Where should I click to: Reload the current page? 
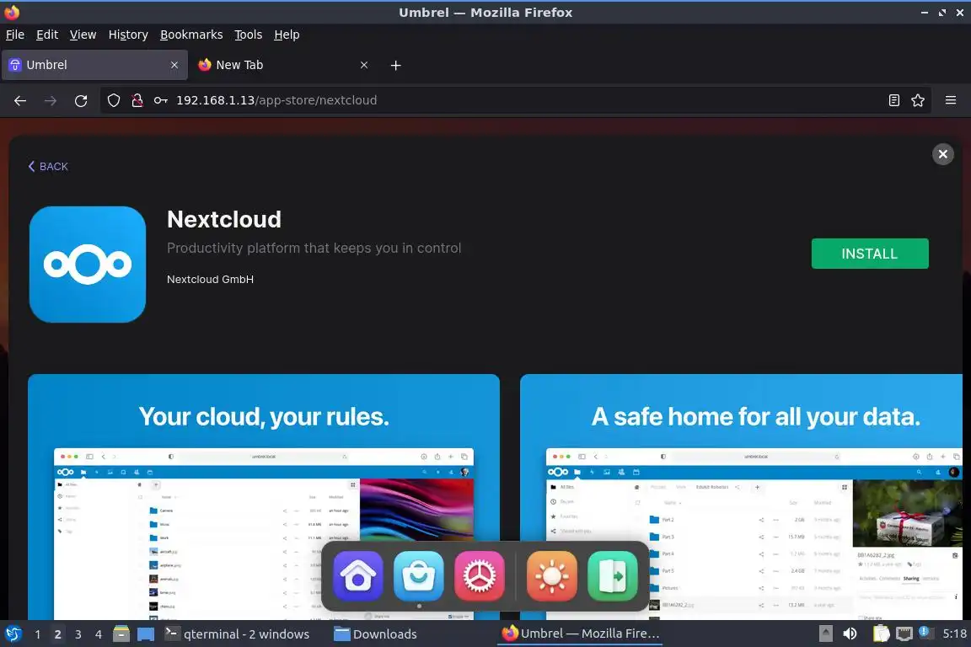[81, 100]
